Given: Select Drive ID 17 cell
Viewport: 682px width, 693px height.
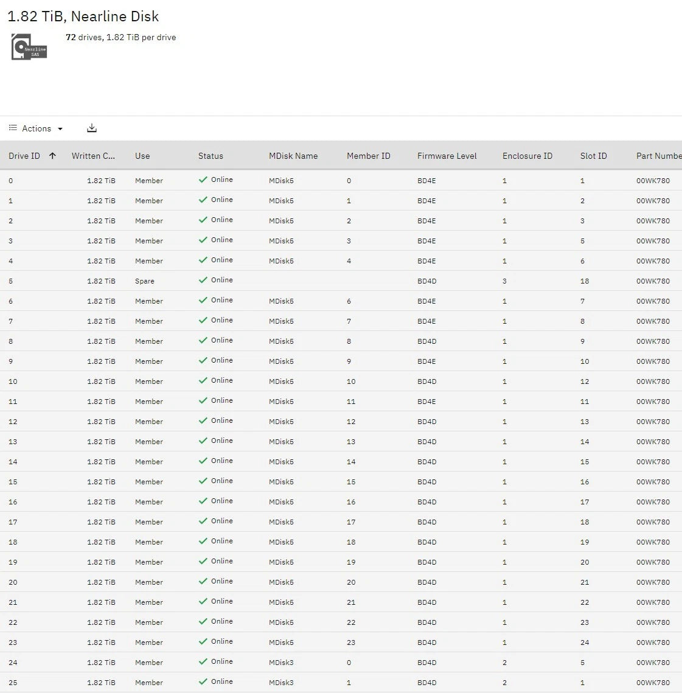Looking at the screenshot, I should 13,522.
